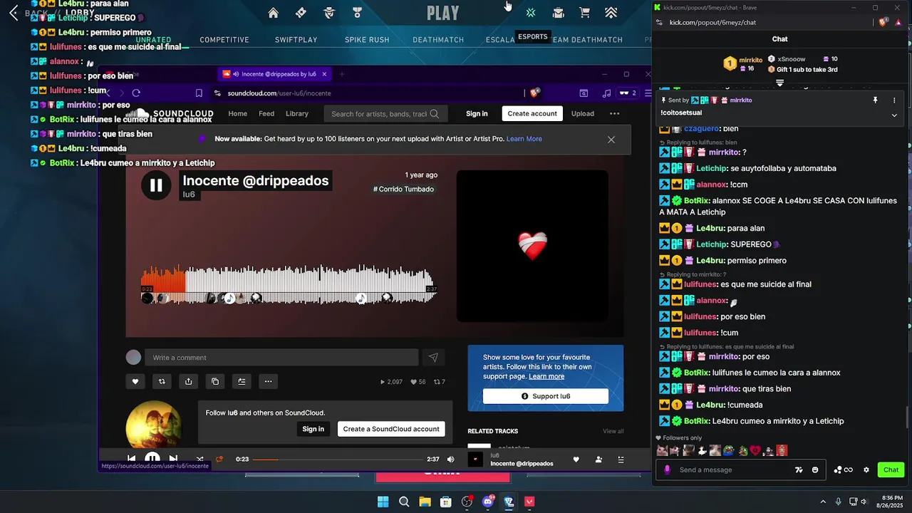
Task: Bookmark the SoundCloud page in address bar
Action: pyautogui.click(x=199, y=93)
